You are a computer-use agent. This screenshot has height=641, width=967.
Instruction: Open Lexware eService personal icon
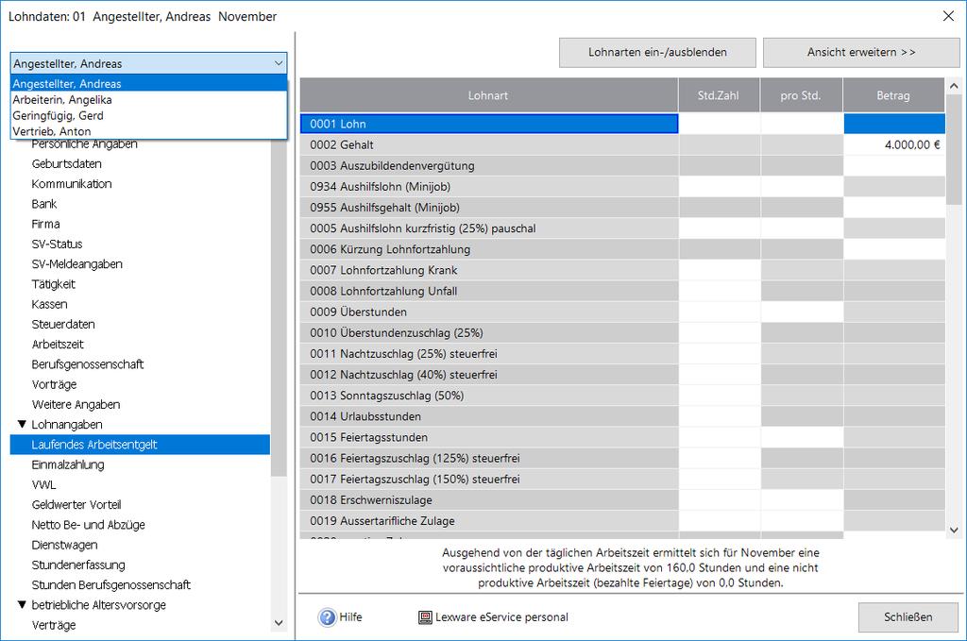[x=425, y=617]
